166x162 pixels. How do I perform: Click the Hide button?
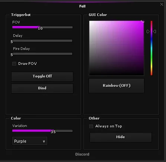(121, 137)
